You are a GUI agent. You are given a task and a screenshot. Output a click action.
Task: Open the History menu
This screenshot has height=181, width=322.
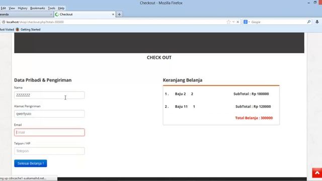point(23,8)
